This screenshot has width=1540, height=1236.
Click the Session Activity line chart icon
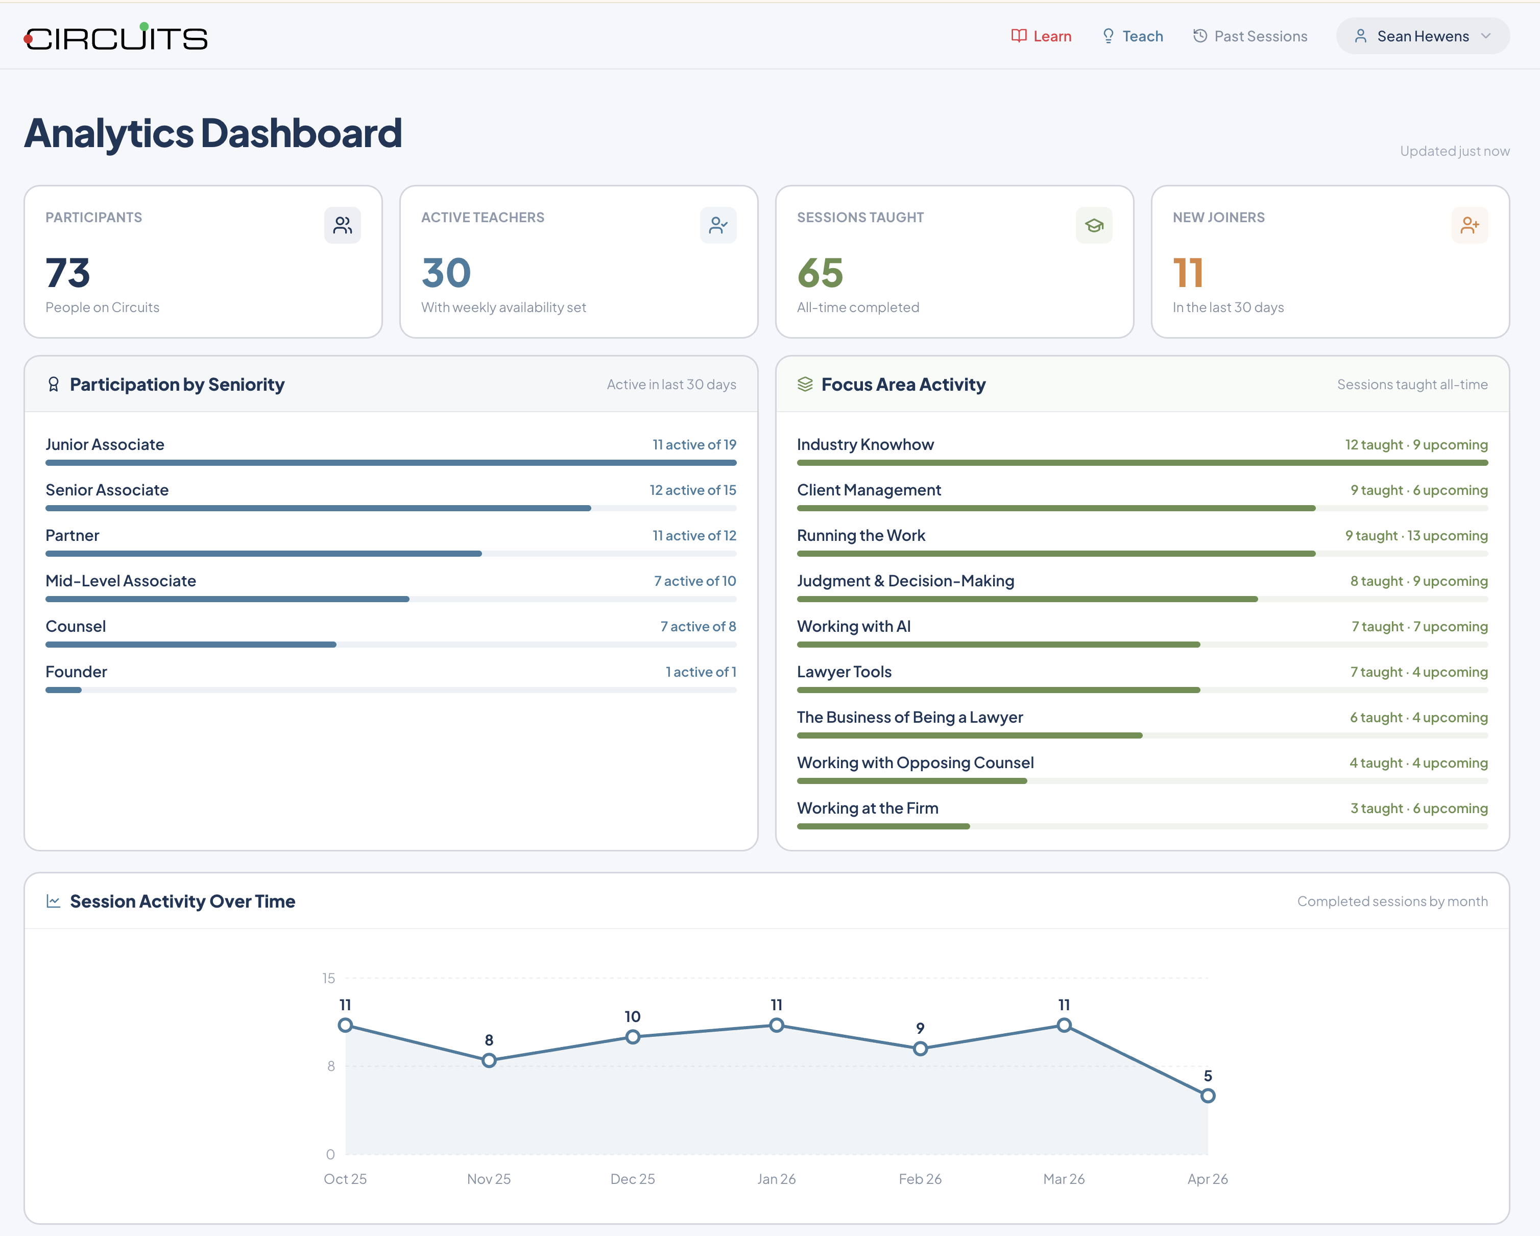point(54,901)
